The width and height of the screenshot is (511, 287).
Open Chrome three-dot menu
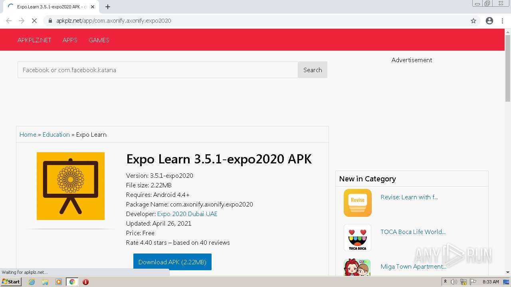pos(502,21)
